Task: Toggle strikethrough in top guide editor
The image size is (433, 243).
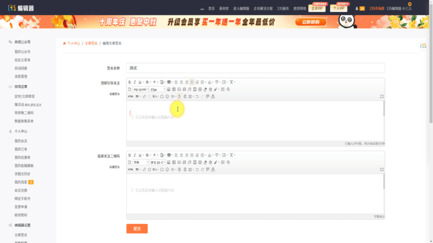Action: click(147, 82)
